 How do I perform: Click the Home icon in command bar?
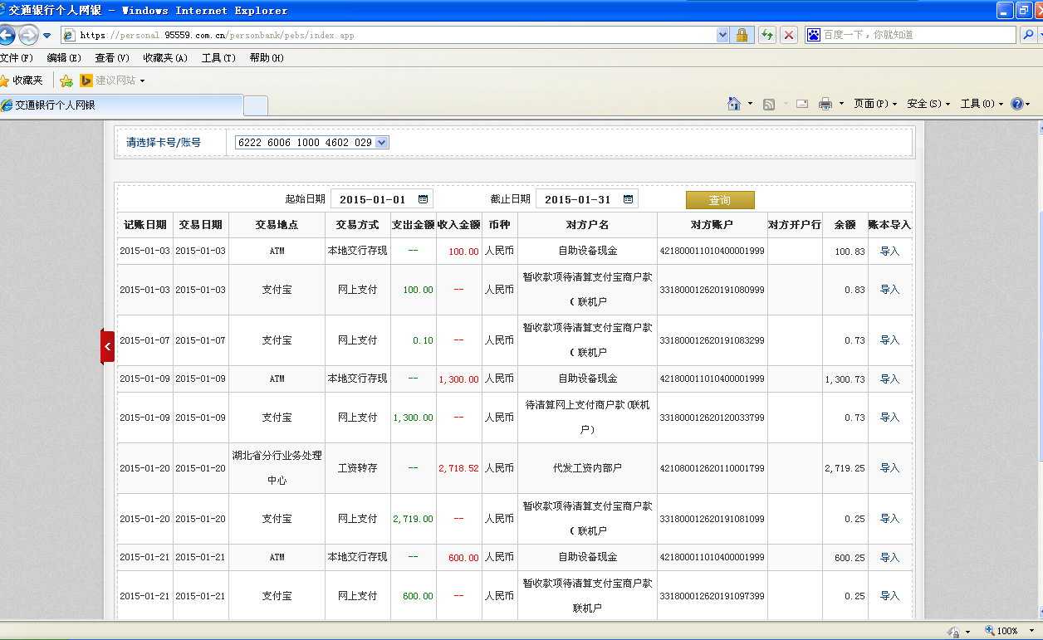coord(734,104)
